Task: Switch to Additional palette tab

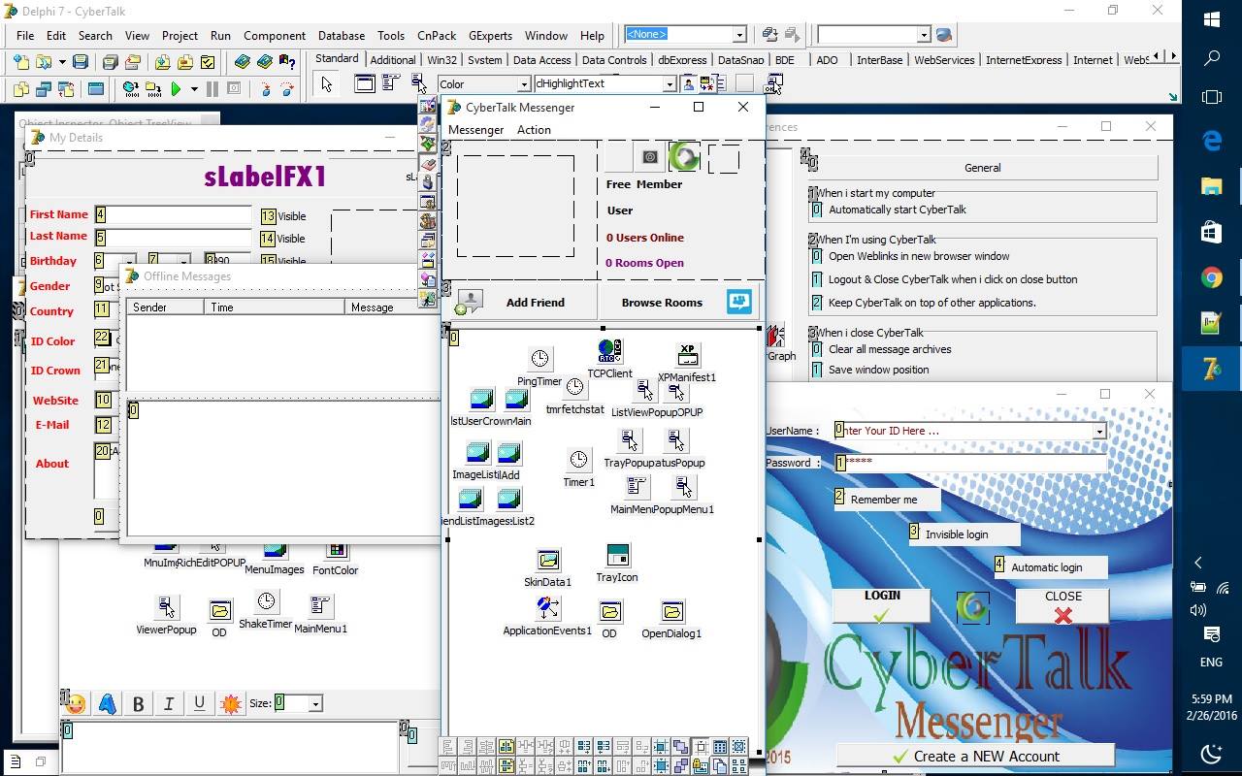Action: 393,60
